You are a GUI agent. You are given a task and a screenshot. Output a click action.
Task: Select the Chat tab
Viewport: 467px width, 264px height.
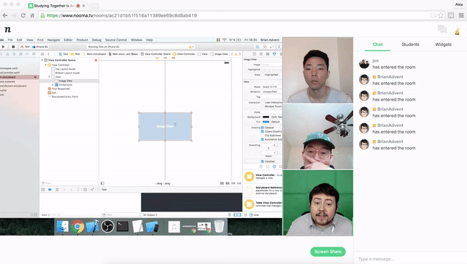click(x=377, y=44)
